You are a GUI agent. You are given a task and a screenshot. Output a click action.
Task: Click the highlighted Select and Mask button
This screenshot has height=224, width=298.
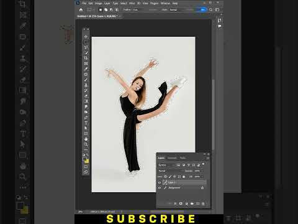203,10
